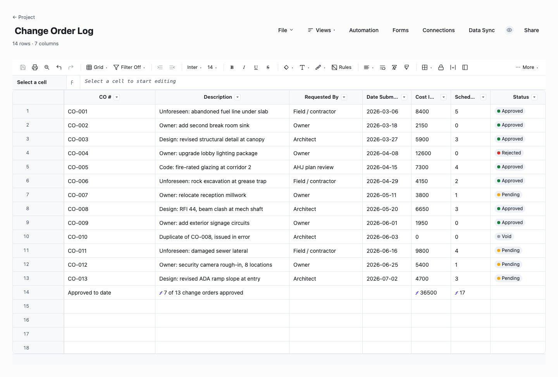Open the Date Subm... column filter arrow

(404, 97)
